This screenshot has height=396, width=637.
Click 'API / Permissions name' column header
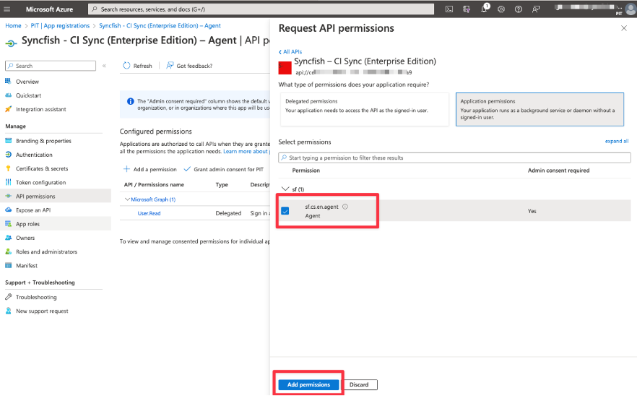point(154,184)
